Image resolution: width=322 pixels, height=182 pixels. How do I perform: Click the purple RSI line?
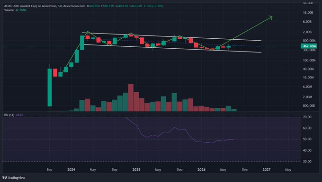[179, 130]
